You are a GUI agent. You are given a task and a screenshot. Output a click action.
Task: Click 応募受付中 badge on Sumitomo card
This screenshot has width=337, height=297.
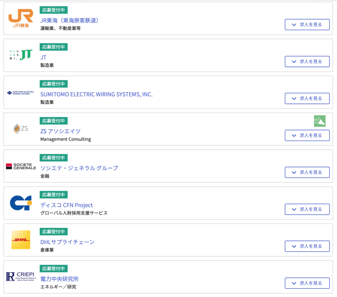tap(54, 84)
